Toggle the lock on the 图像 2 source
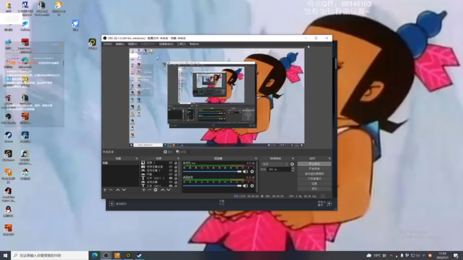463x260 pixels. (x=176, y=163)
